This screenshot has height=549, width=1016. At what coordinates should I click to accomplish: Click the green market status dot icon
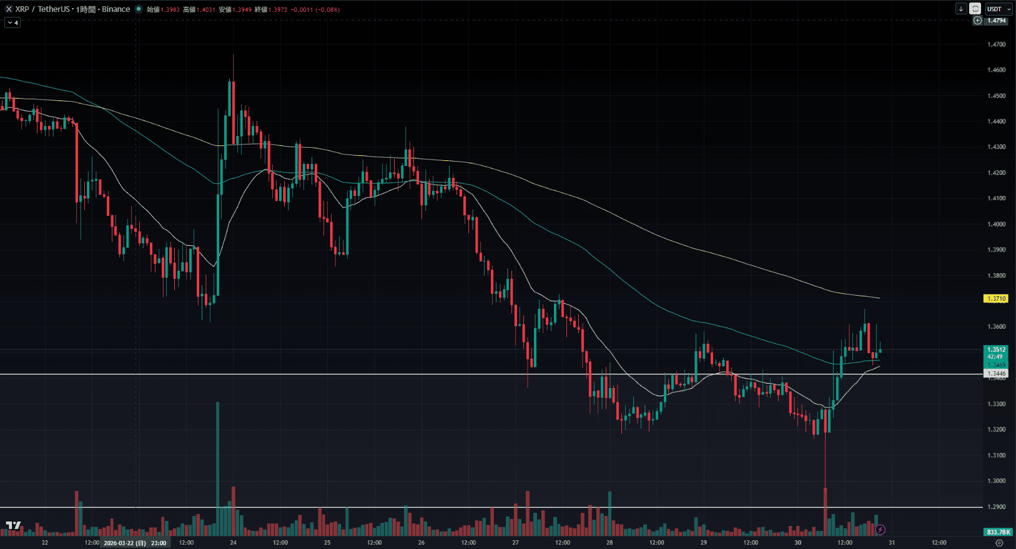coord(139,9)
